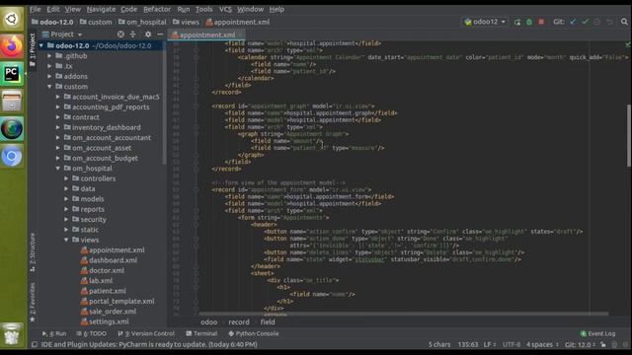Open the Project view dropdown
This screenshot has height=355, width=632.
coord(62,35)
